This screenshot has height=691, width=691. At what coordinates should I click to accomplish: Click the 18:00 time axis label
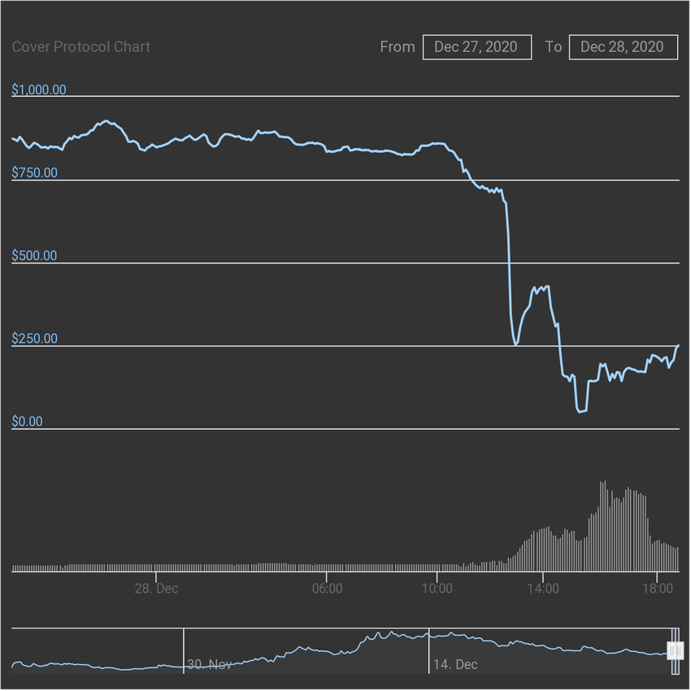(658, 589)
